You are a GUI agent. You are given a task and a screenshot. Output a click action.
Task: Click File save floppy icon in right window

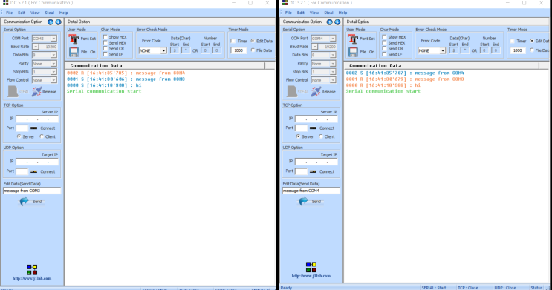[353, 52]
